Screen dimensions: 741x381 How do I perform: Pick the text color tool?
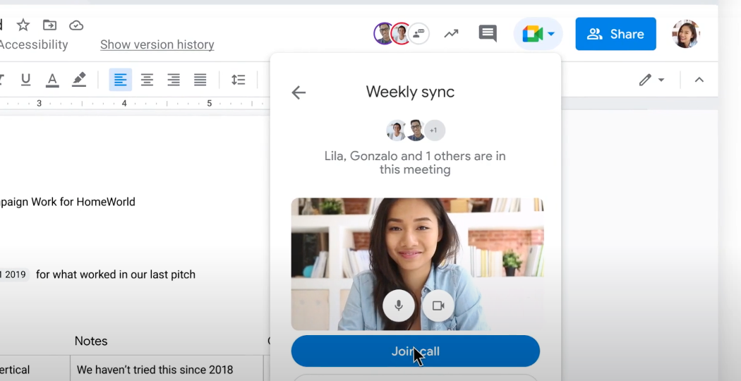tap(52, 80)
